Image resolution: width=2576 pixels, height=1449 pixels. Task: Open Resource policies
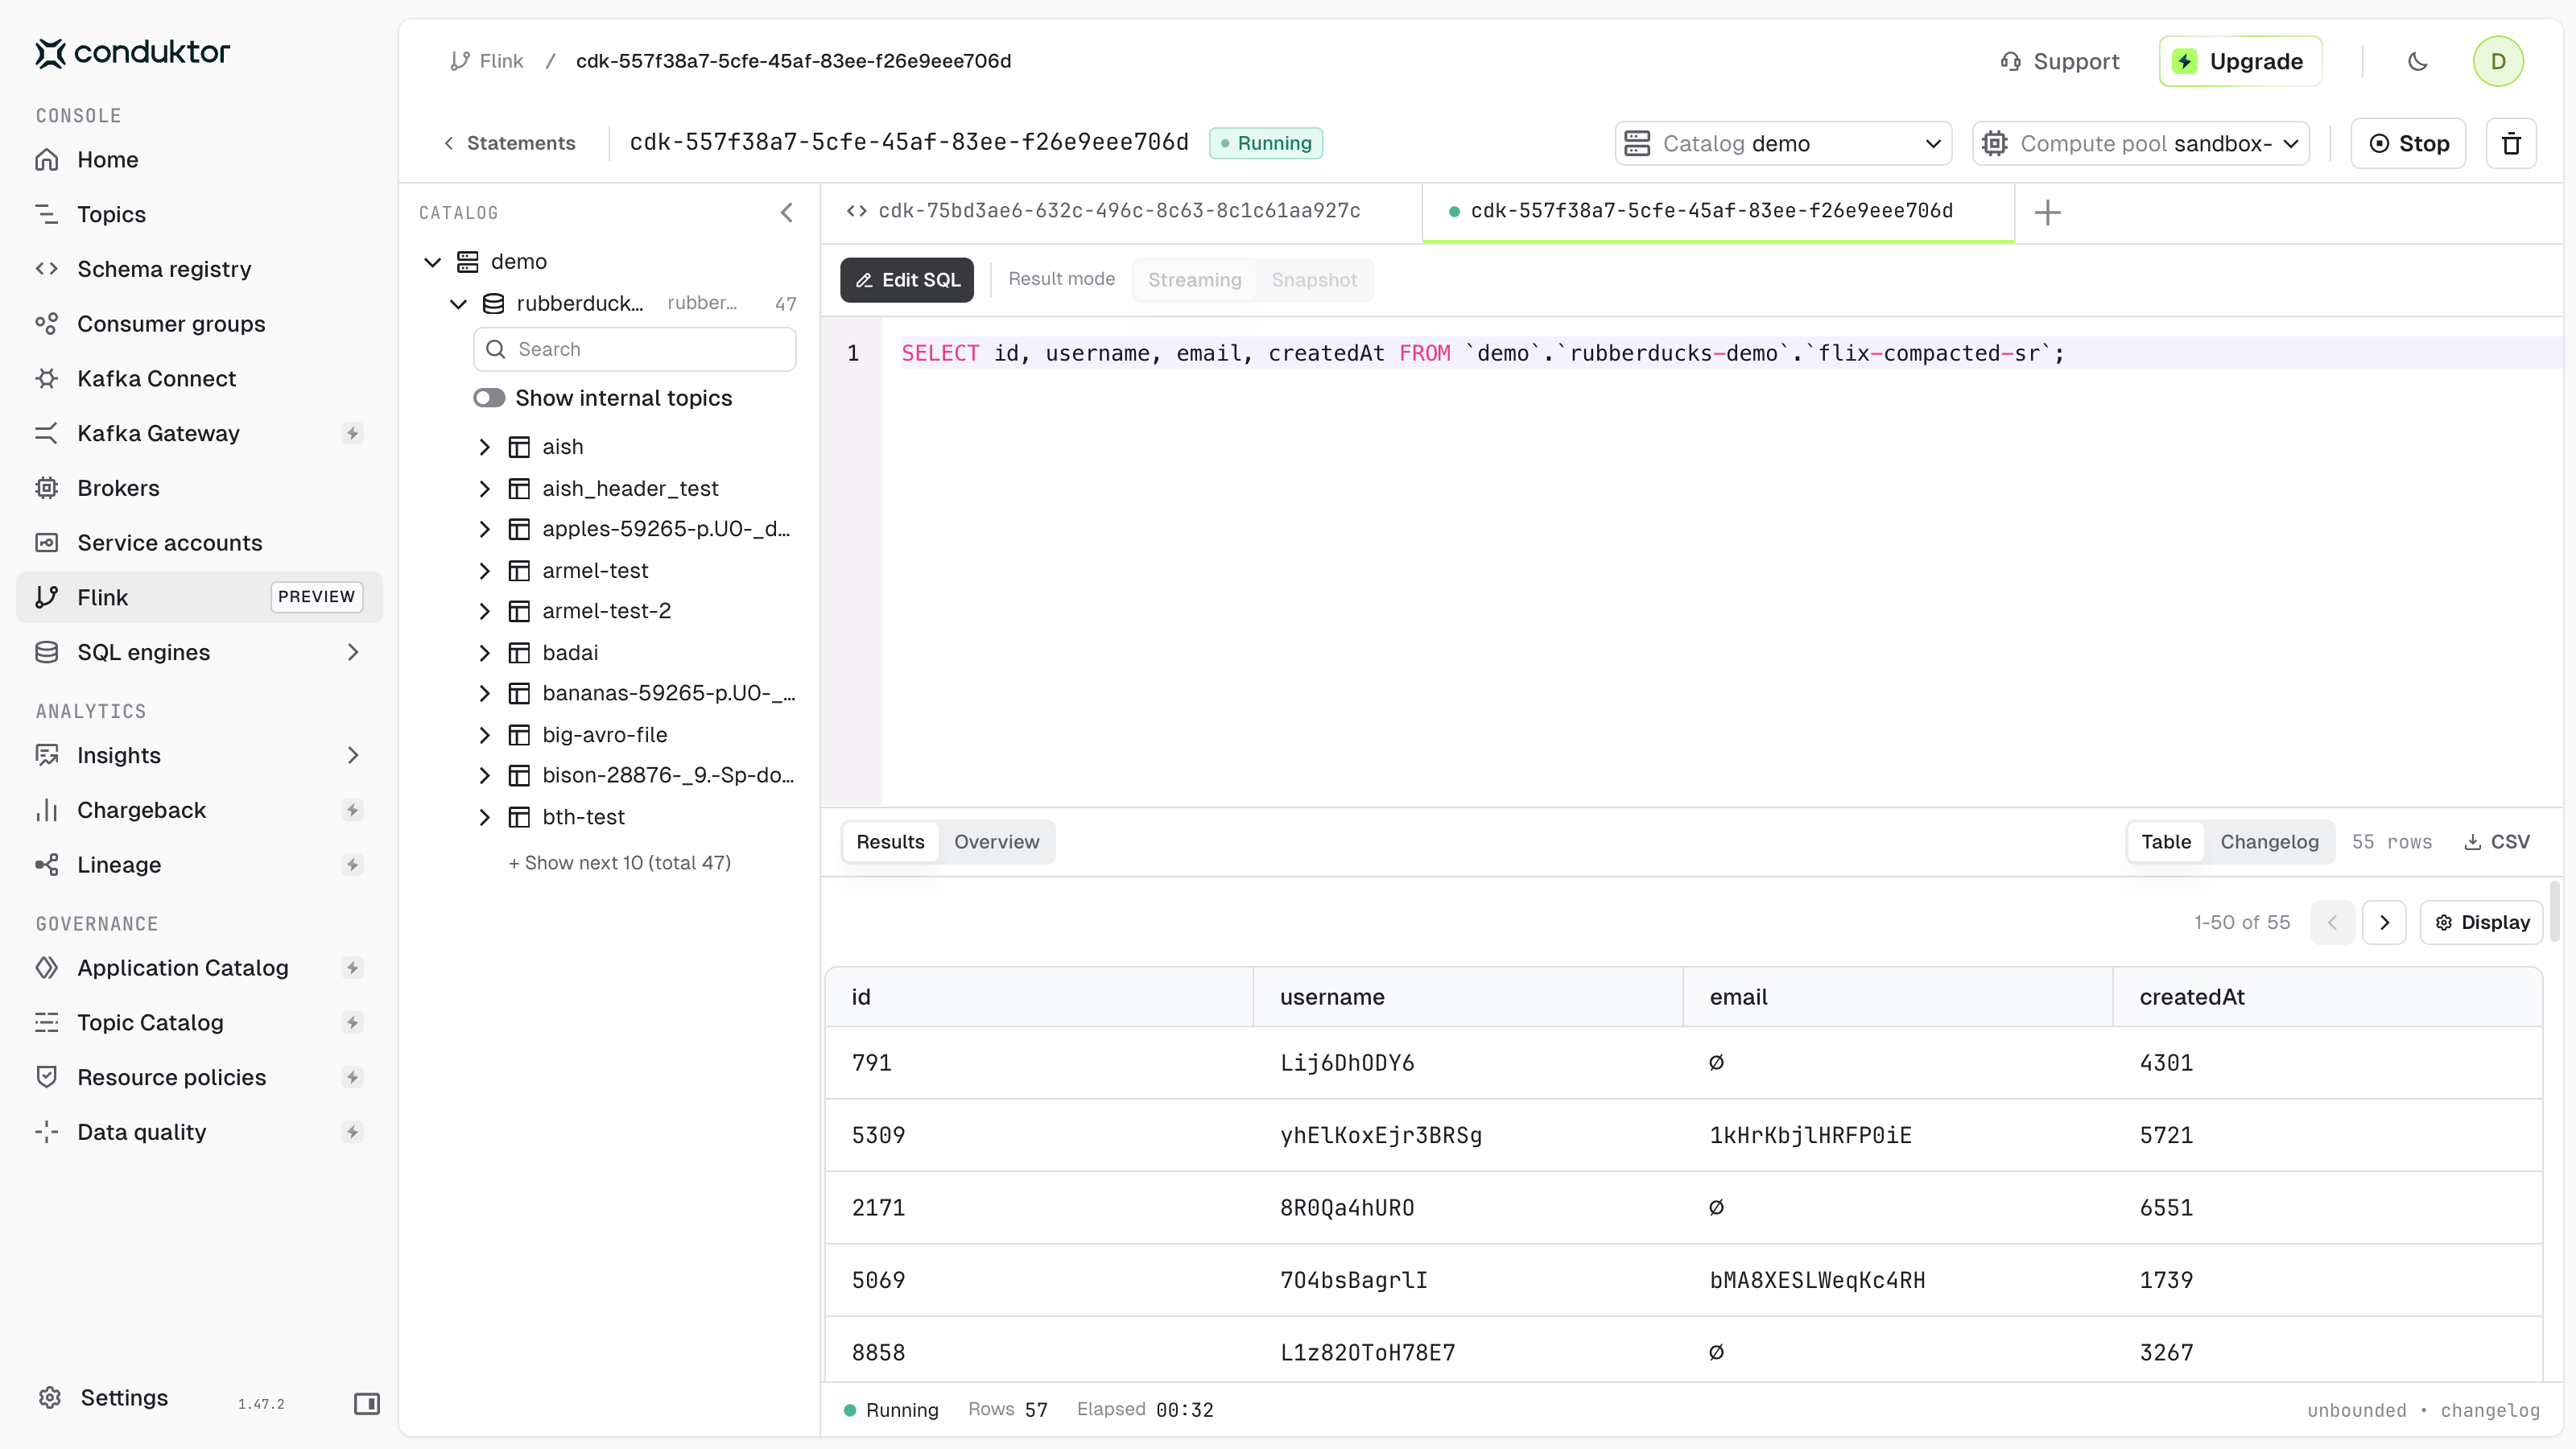click(171, 1077)
